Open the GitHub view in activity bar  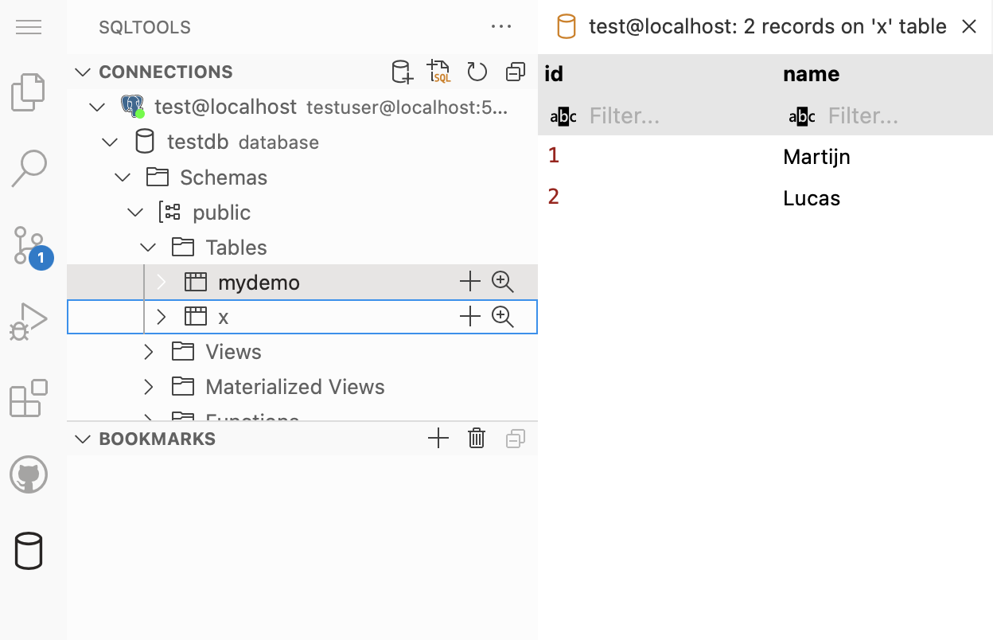29,475
